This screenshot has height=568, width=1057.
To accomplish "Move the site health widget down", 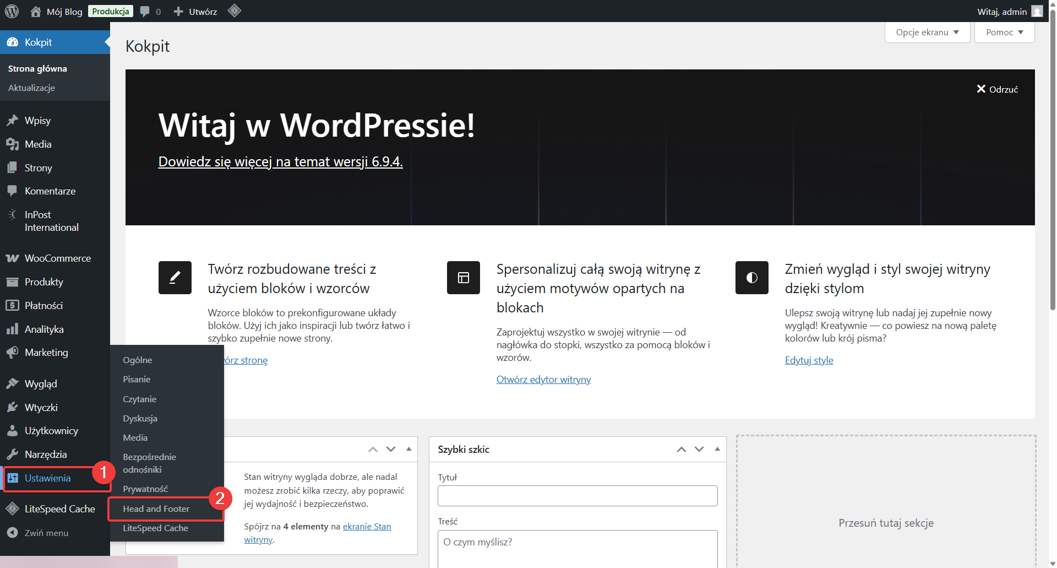I will (391, 450).
